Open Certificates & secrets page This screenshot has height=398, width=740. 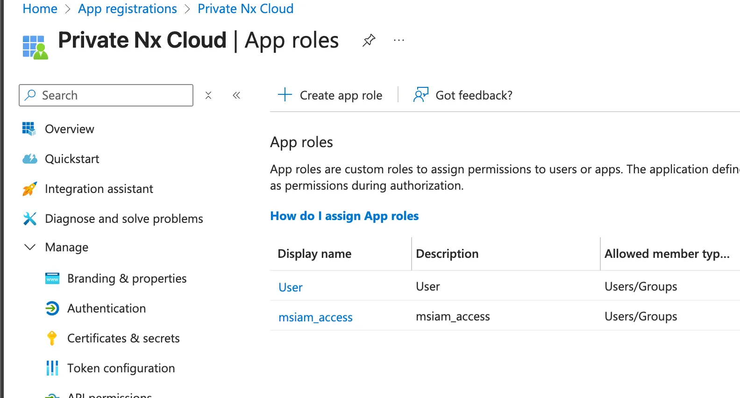coord(123,338)
